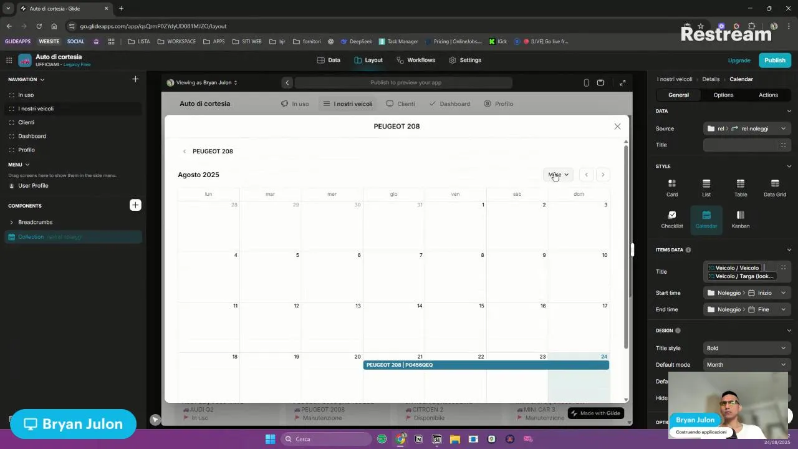Click I nostri veicoli breadcrumb
Viewport: 798px width, 449px height.
pos(675,79)
